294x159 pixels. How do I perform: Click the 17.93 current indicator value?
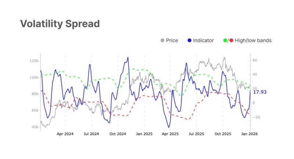pos(259,92)
